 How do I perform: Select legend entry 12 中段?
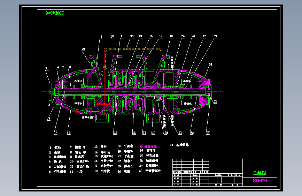coord(76,172)
